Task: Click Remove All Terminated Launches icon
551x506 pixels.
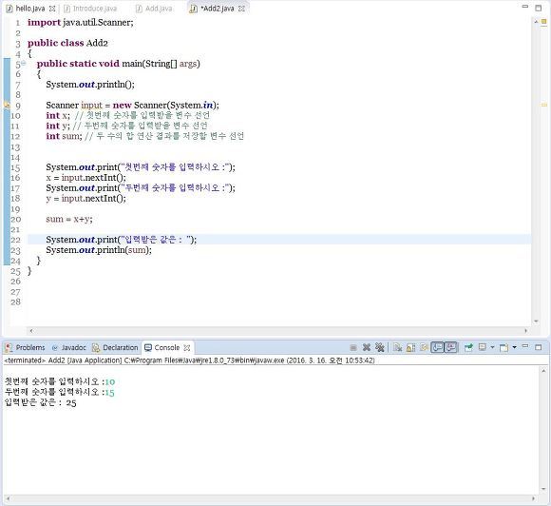Action: [x=379, y=348]
